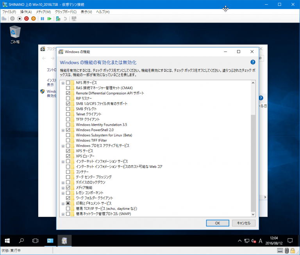Click the taskbar search magnifier icon
Screen dimensions: 300x255
coord(21,241)
